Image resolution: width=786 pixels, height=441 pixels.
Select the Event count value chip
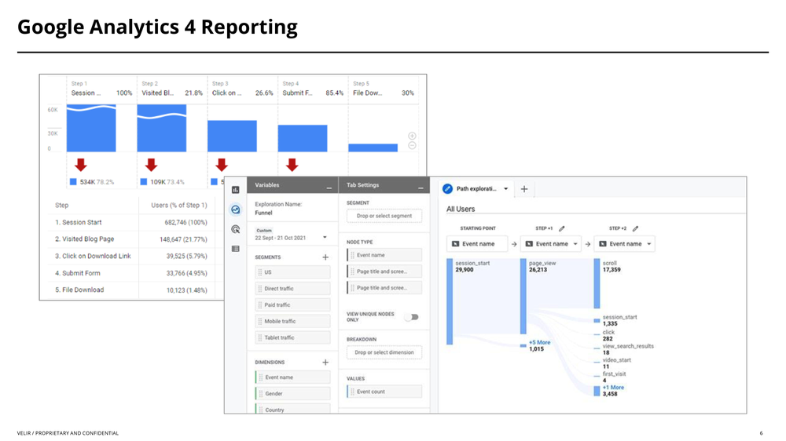pos(384,392)
